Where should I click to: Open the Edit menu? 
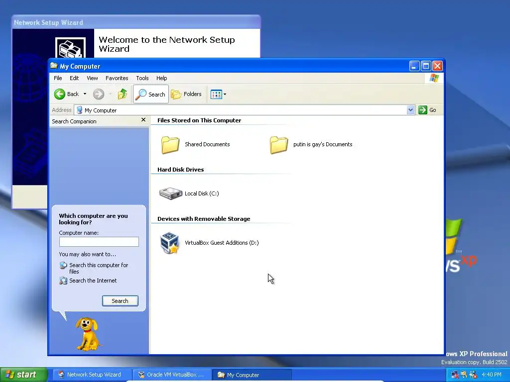(74, 78)
